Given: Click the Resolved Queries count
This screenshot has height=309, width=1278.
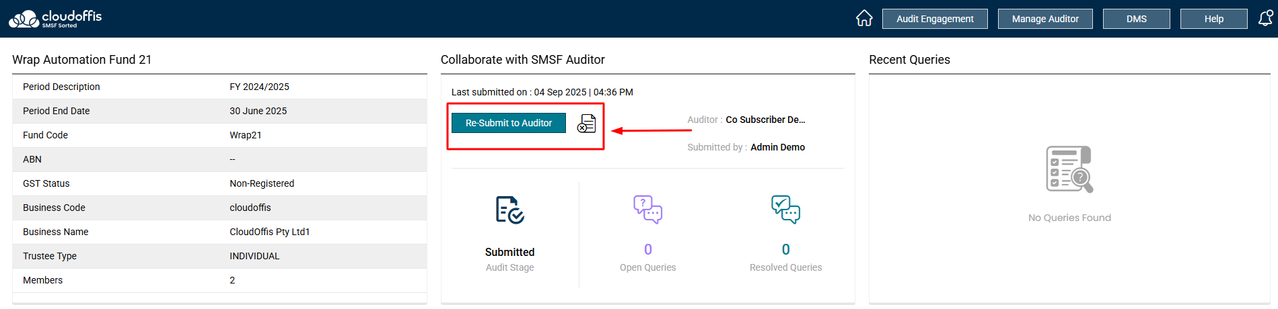Looking at the screenshot, I should [x=785, y=249].
